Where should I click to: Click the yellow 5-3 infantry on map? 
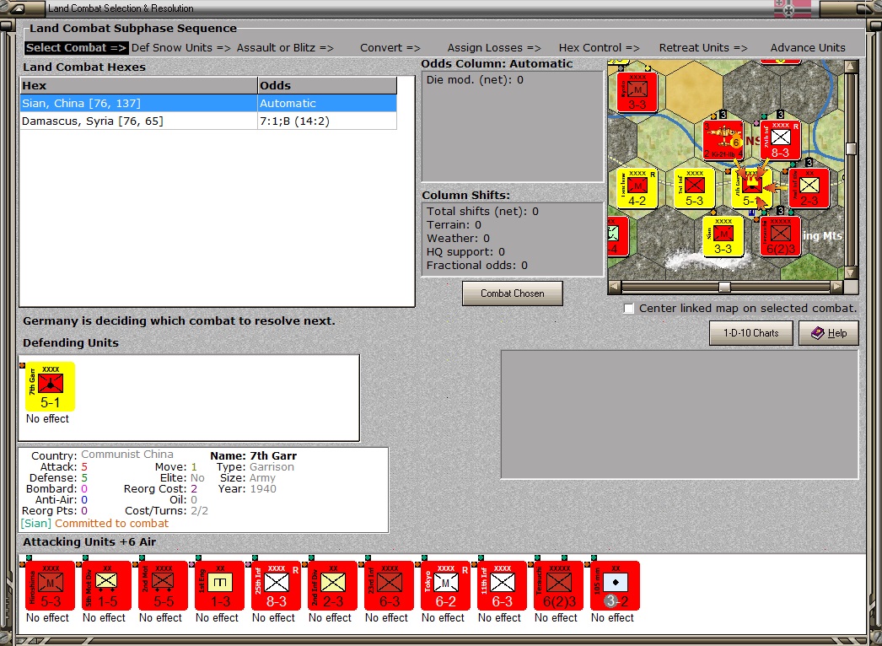695,188
